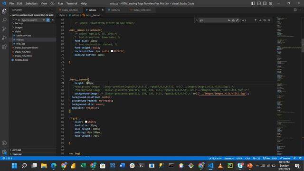This screenshot has height=171, width=304.
Task: Close the Explorer tree search box
Action: 53,20
